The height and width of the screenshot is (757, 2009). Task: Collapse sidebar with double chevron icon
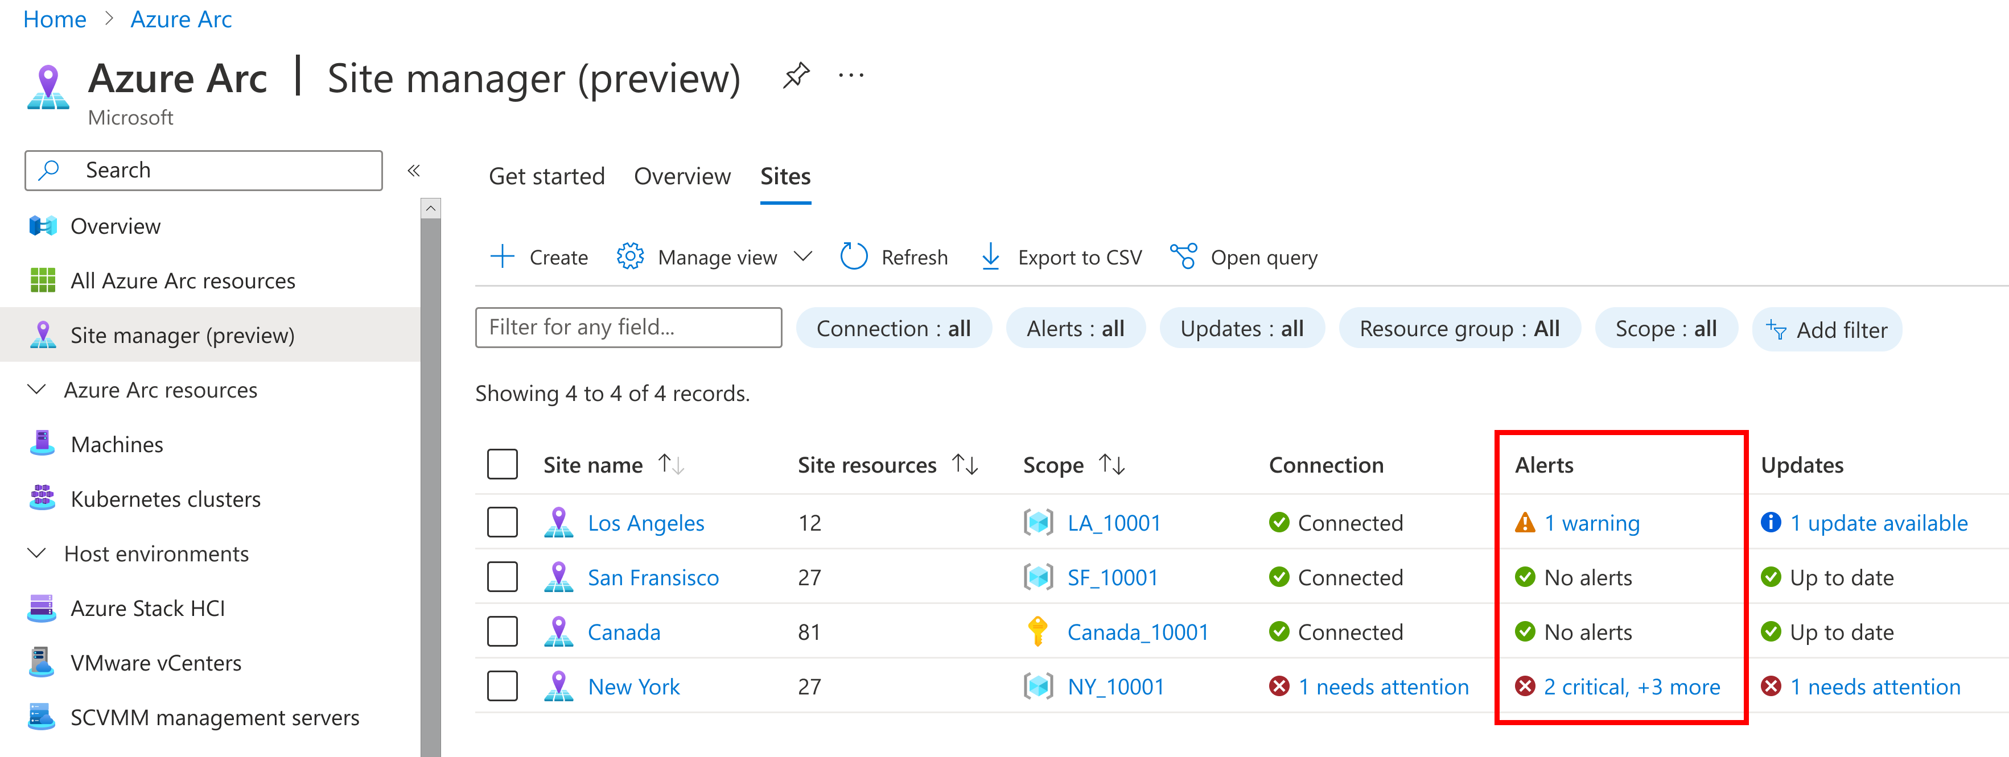[413, 170]
